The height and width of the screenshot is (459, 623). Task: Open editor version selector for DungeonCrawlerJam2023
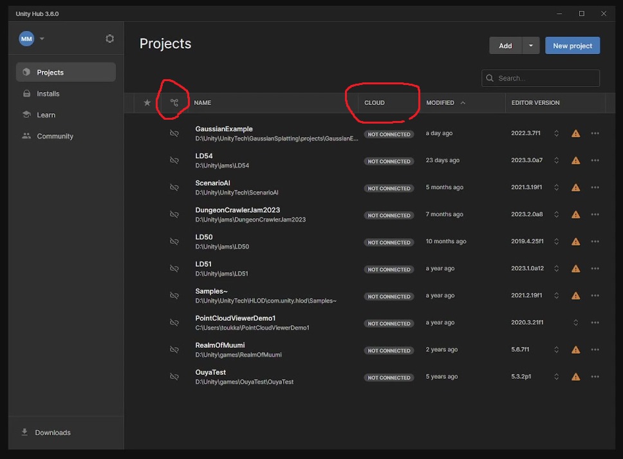coord(556,214)
